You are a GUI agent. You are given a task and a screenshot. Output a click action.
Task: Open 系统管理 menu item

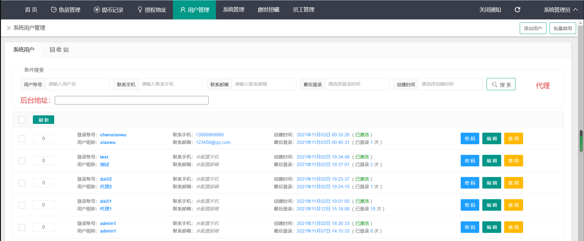pos(234,10)
